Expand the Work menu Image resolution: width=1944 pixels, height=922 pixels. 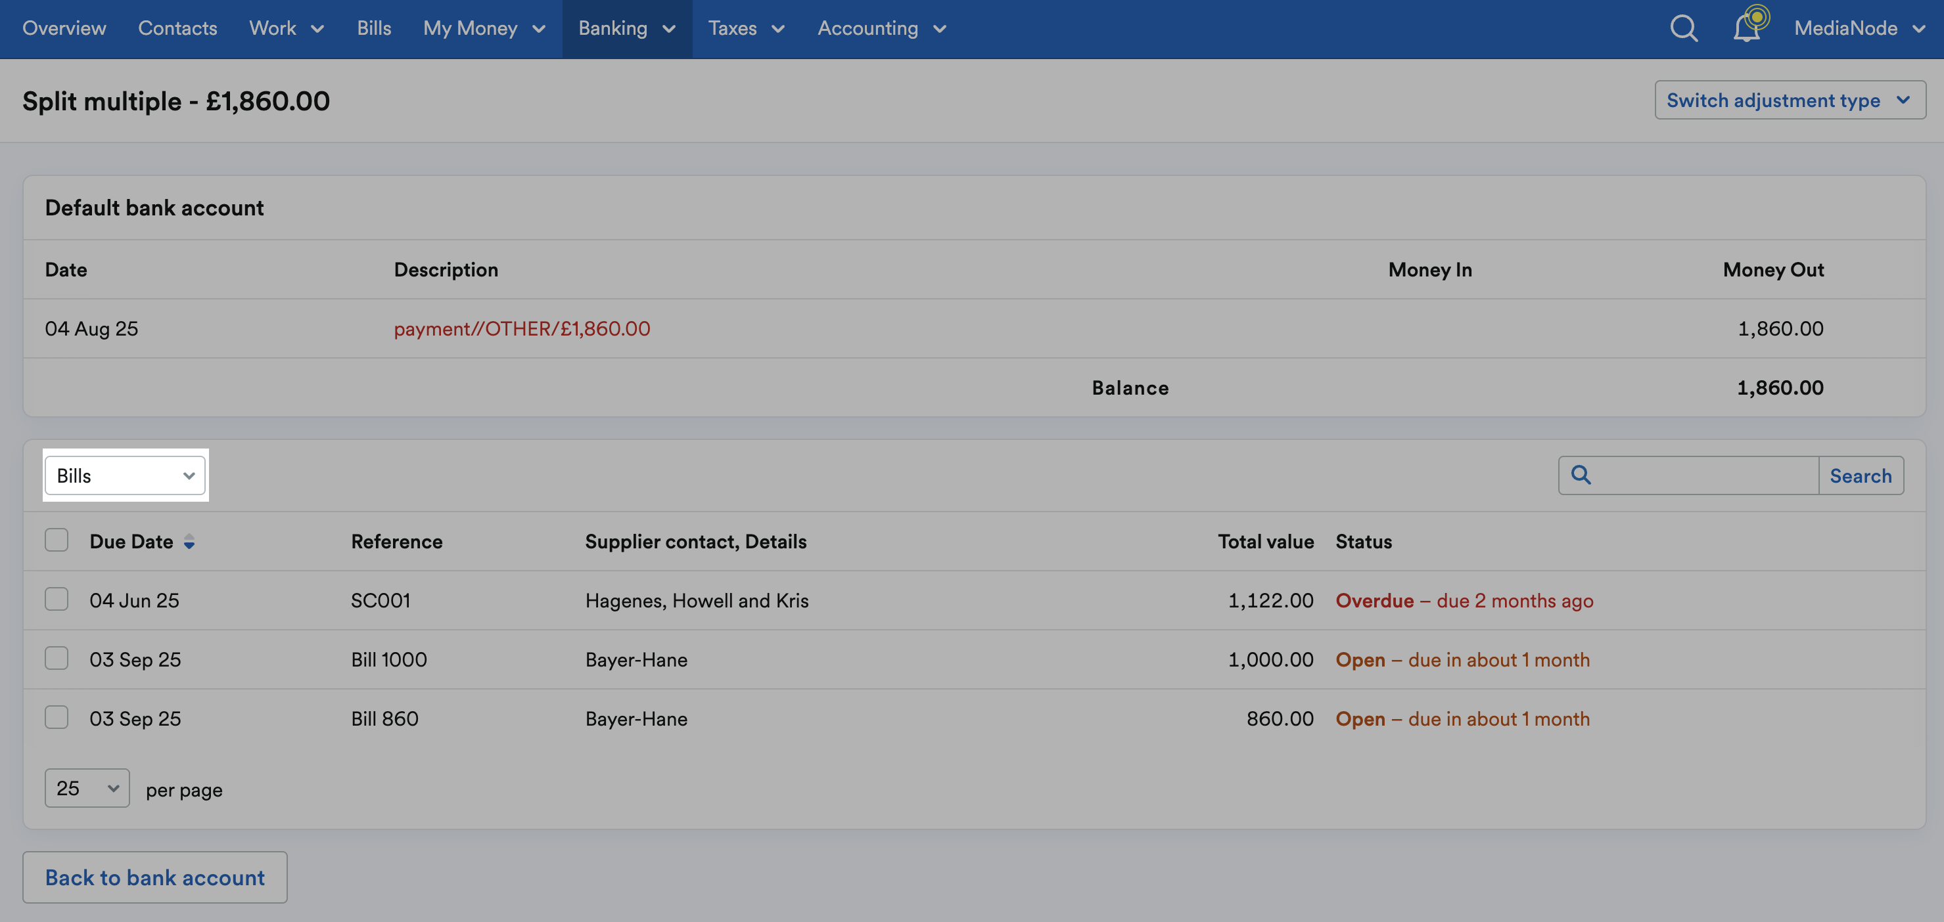(x=286, y=29)
